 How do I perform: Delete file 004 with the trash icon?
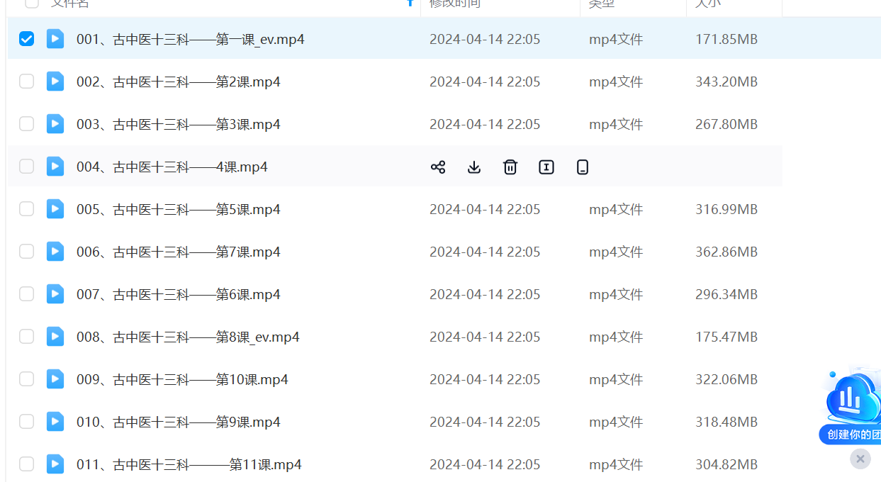(x=510, y=167)
